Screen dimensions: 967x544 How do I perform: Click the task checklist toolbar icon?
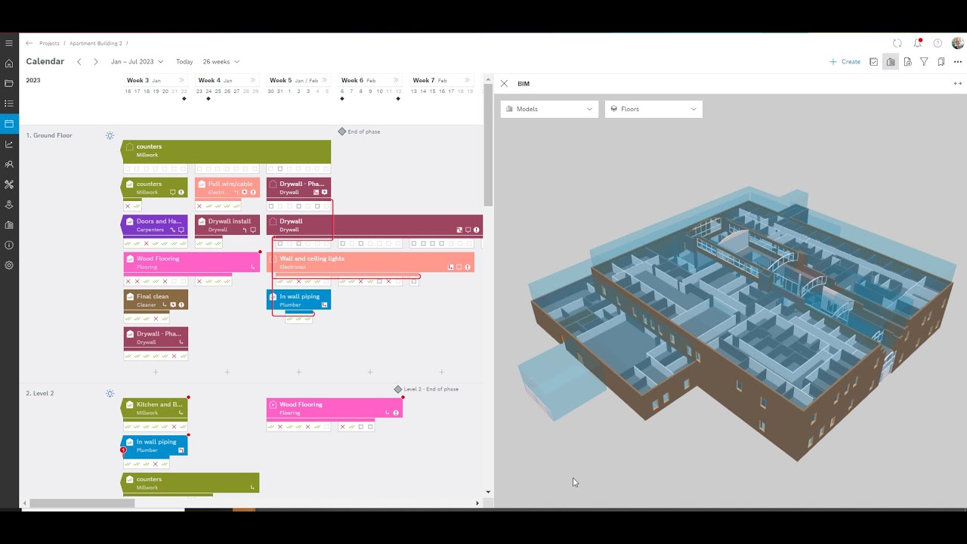[x=874, y=62]
